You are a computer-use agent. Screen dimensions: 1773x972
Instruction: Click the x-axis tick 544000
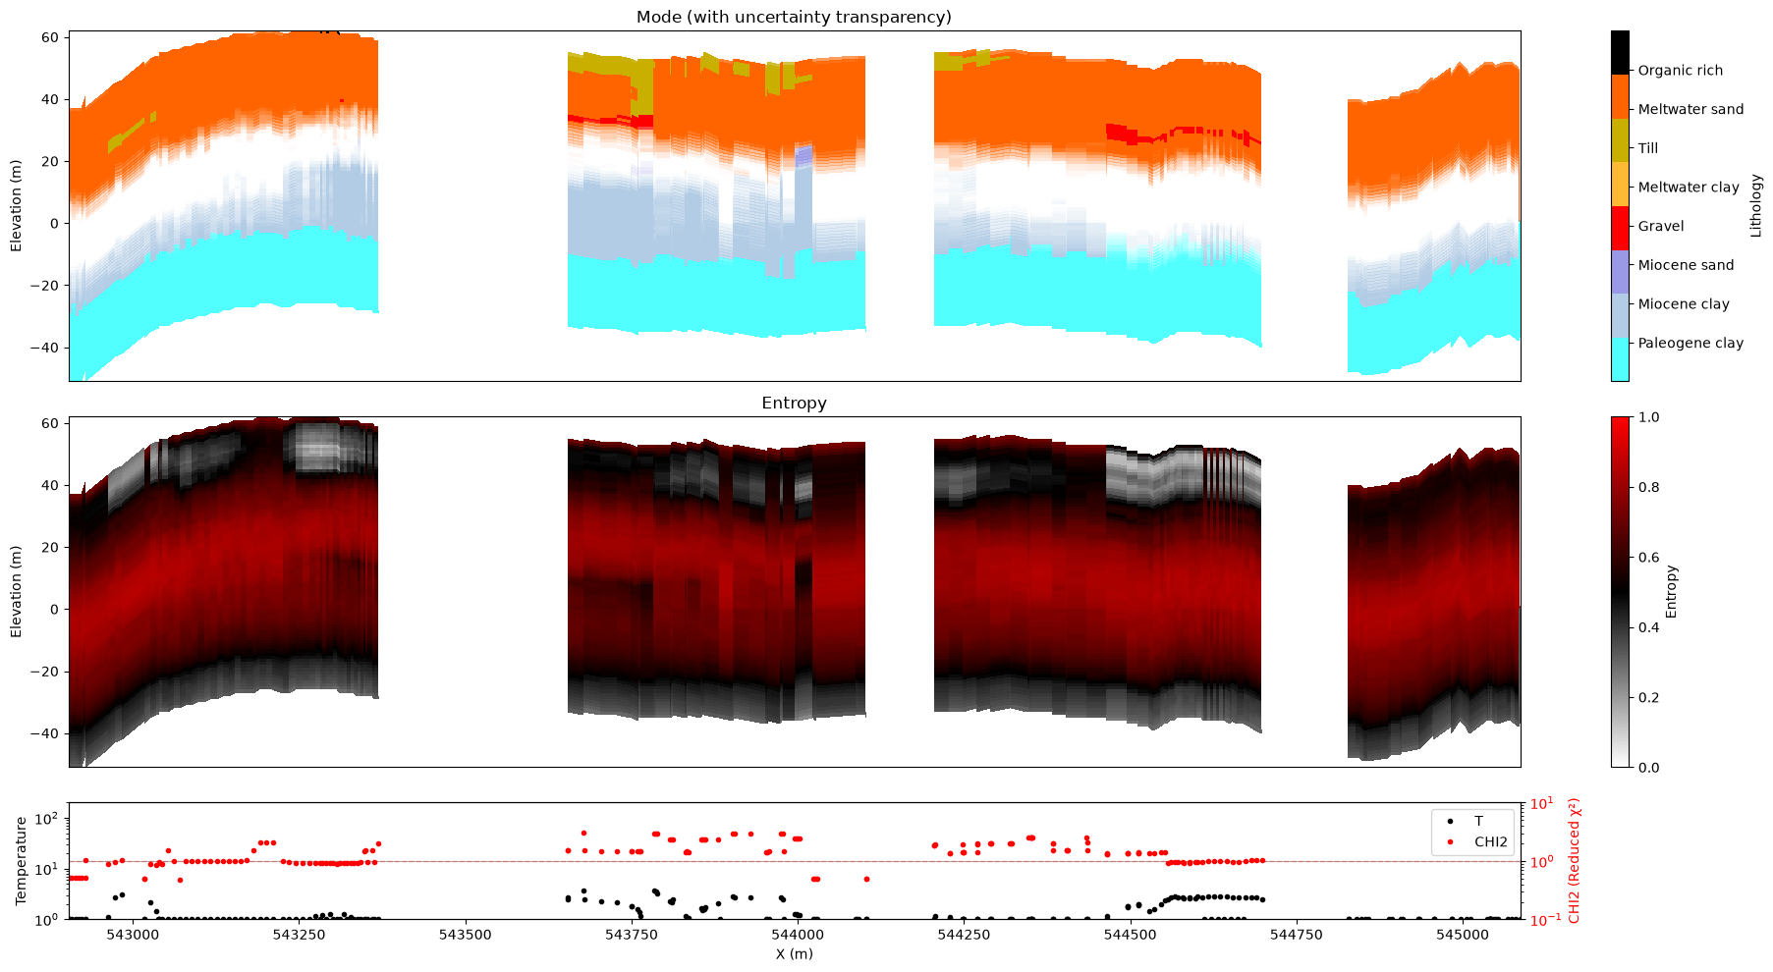click(798, 934)
